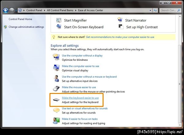Click the Control Panel icon in address bar
This screenshot has height=135, width=184.
pyautogui.click(x=20, y=10)
